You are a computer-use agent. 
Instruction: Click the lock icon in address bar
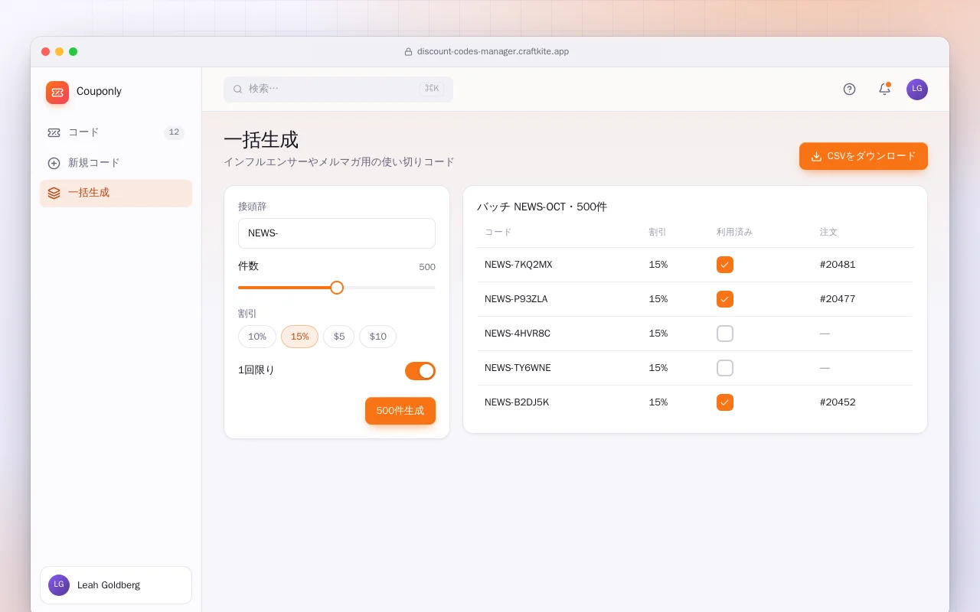point(408,52)
